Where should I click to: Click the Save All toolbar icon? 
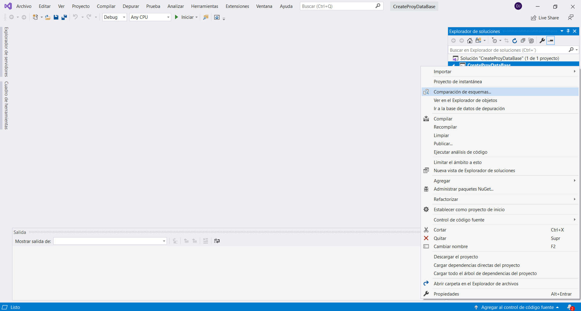click(64, 17)
